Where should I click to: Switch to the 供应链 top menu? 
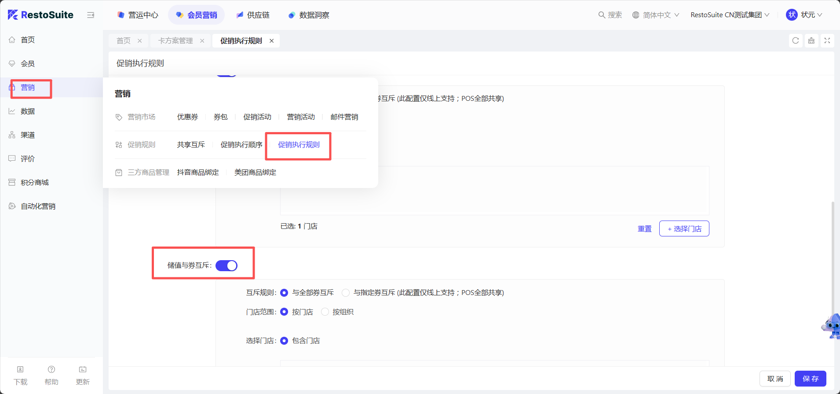[x=253, y=15]
